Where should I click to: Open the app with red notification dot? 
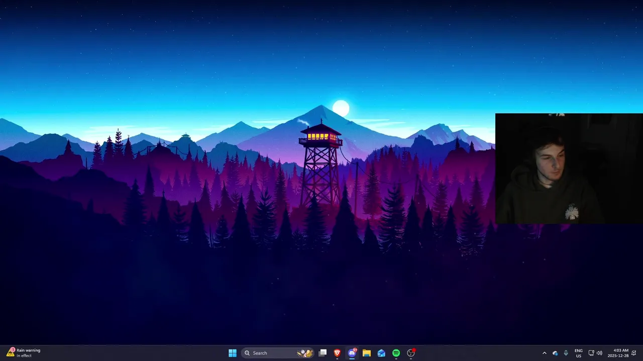coord(411,353)
